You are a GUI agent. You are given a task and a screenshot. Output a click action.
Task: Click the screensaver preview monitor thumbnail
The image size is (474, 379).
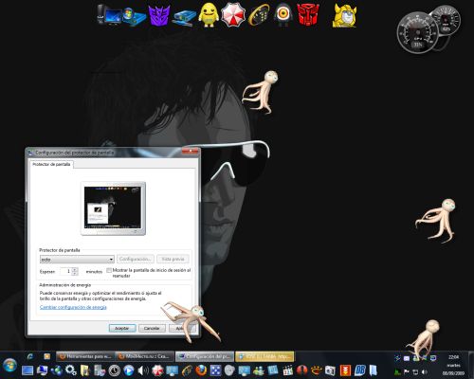click(x=113, y=208)
